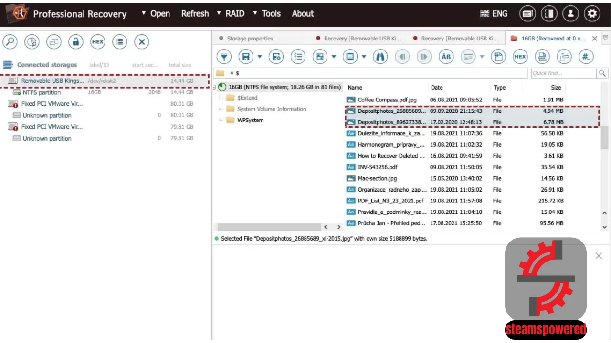The height and width of the screenshot is (343, 611).
Task: Select the NTFS partition row
Action: [x=105, y=92]
